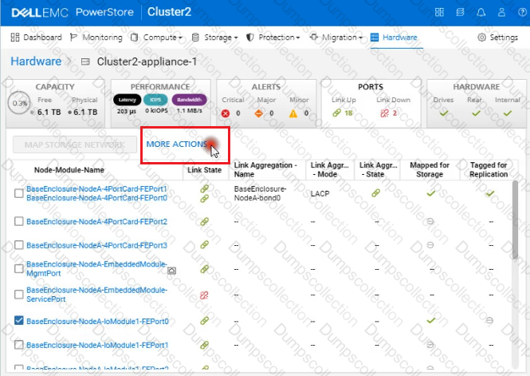The width and height of the screenshot is (530, 376).
Task: Click the apps grid icon in header
Action: tap(441, 13)
